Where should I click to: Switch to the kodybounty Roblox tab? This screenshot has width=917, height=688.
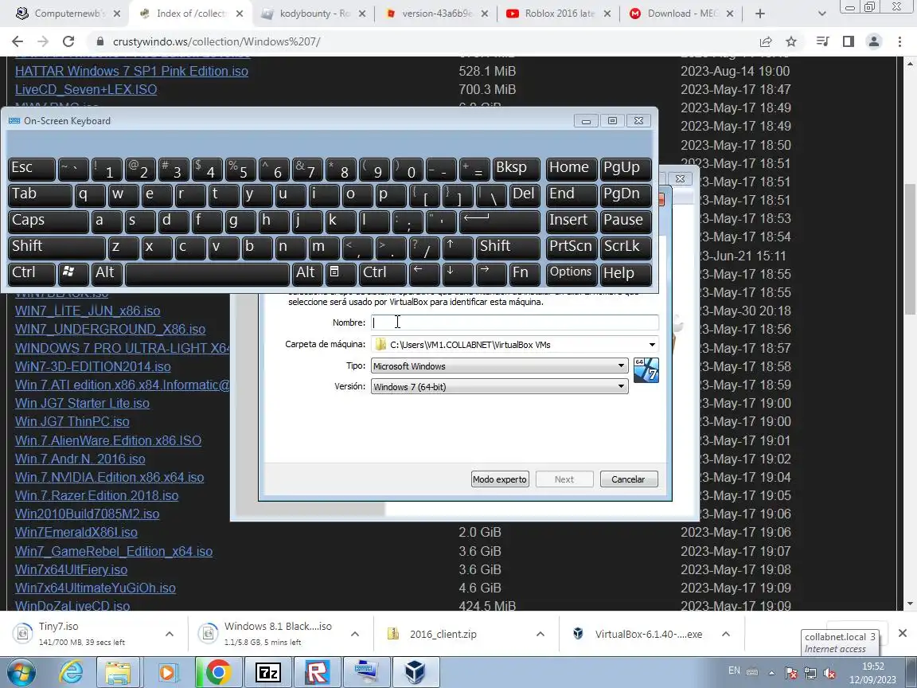point(314,14)
